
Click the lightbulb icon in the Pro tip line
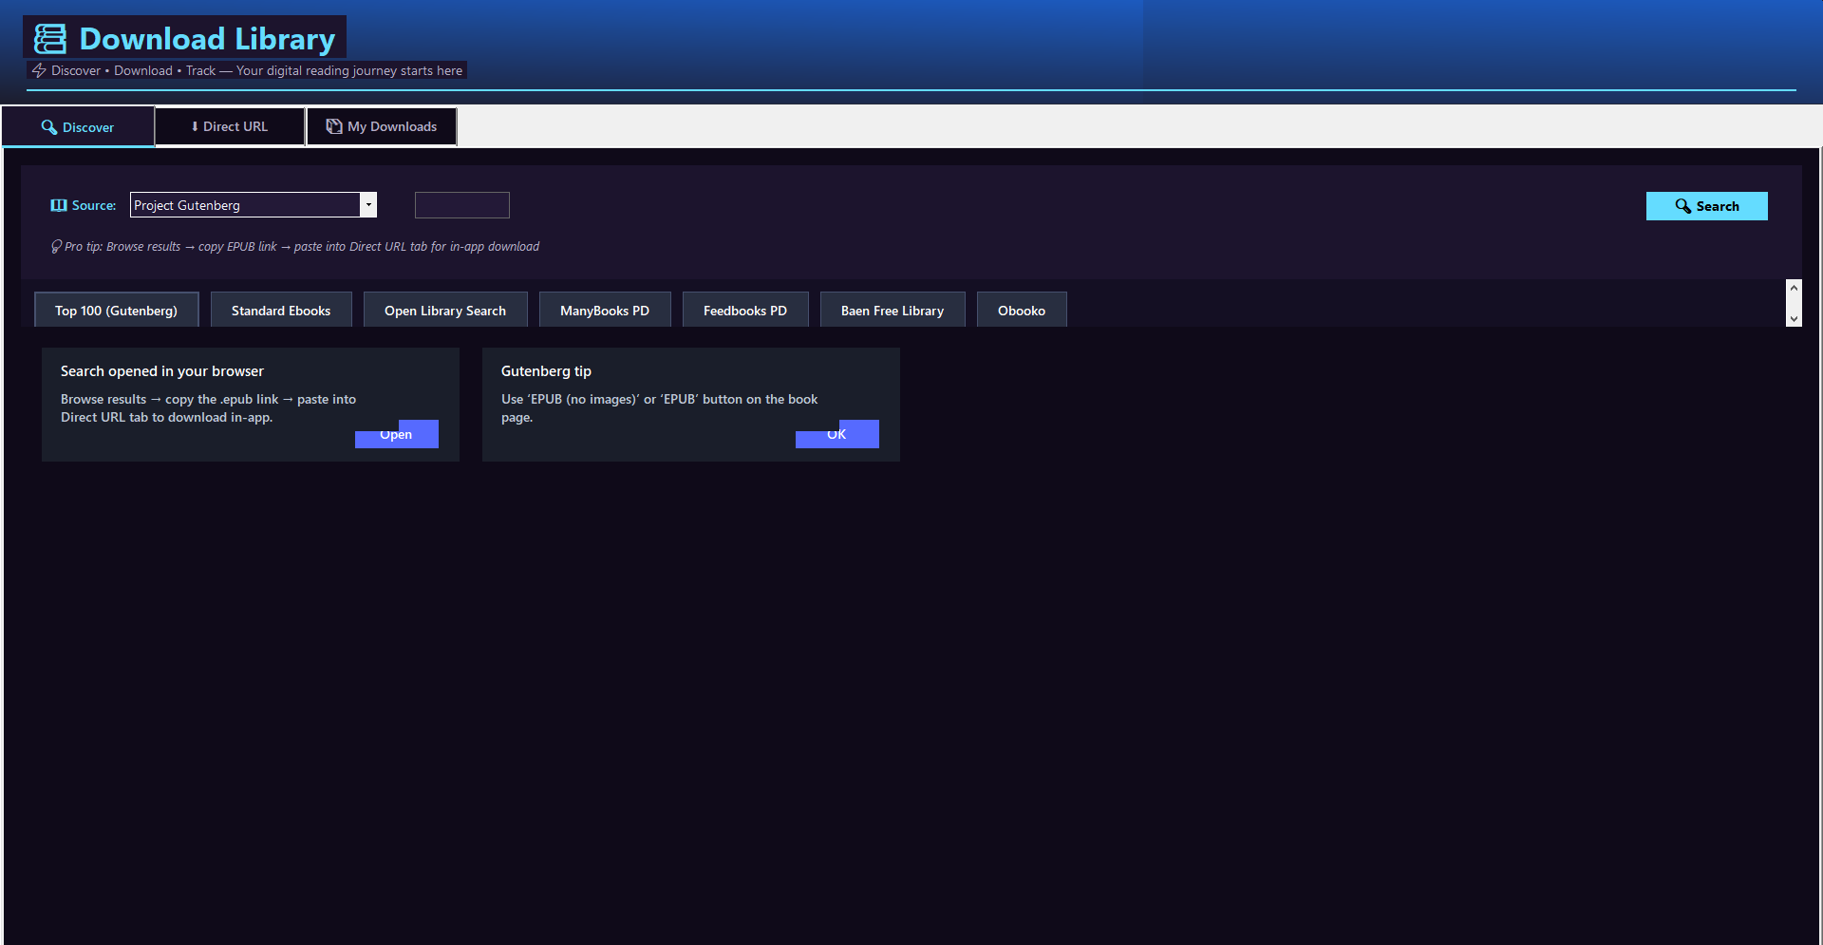(x=56, y=246)
